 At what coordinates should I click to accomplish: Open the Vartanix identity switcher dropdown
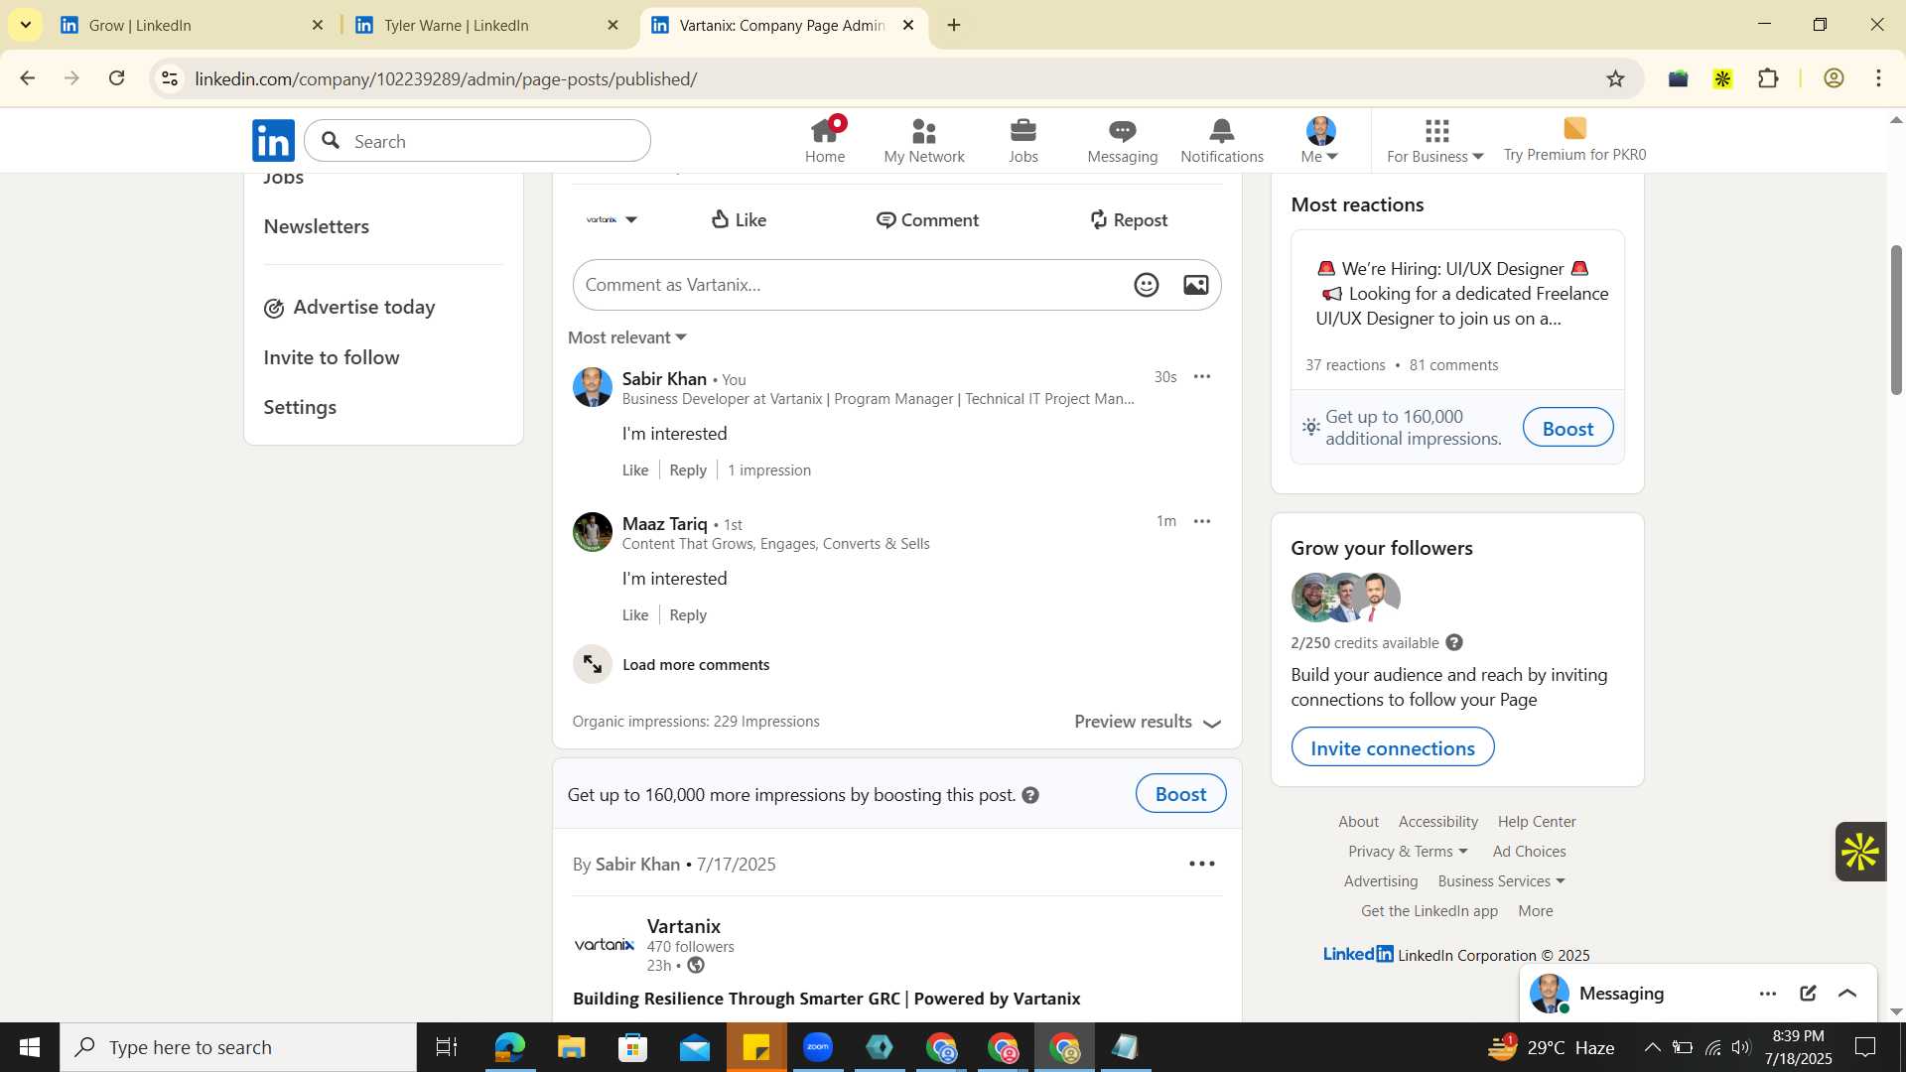pos(612,219)
